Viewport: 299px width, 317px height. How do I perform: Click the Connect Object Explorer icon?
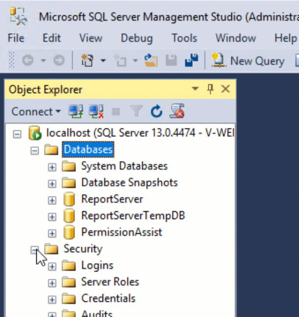pos(76,111)
